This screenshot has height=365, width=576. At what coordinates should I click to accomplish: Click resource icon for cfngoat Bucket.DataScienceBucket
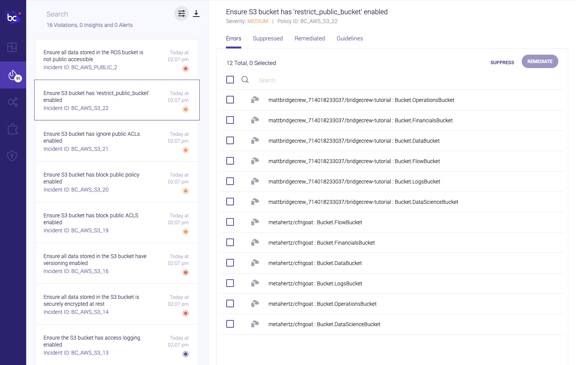click(x=255, y=324)
